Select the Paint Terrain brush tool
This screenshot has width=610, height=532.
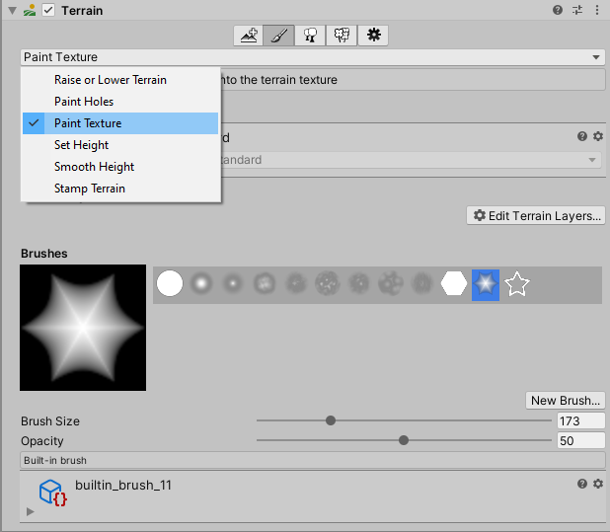coord(279,36)
